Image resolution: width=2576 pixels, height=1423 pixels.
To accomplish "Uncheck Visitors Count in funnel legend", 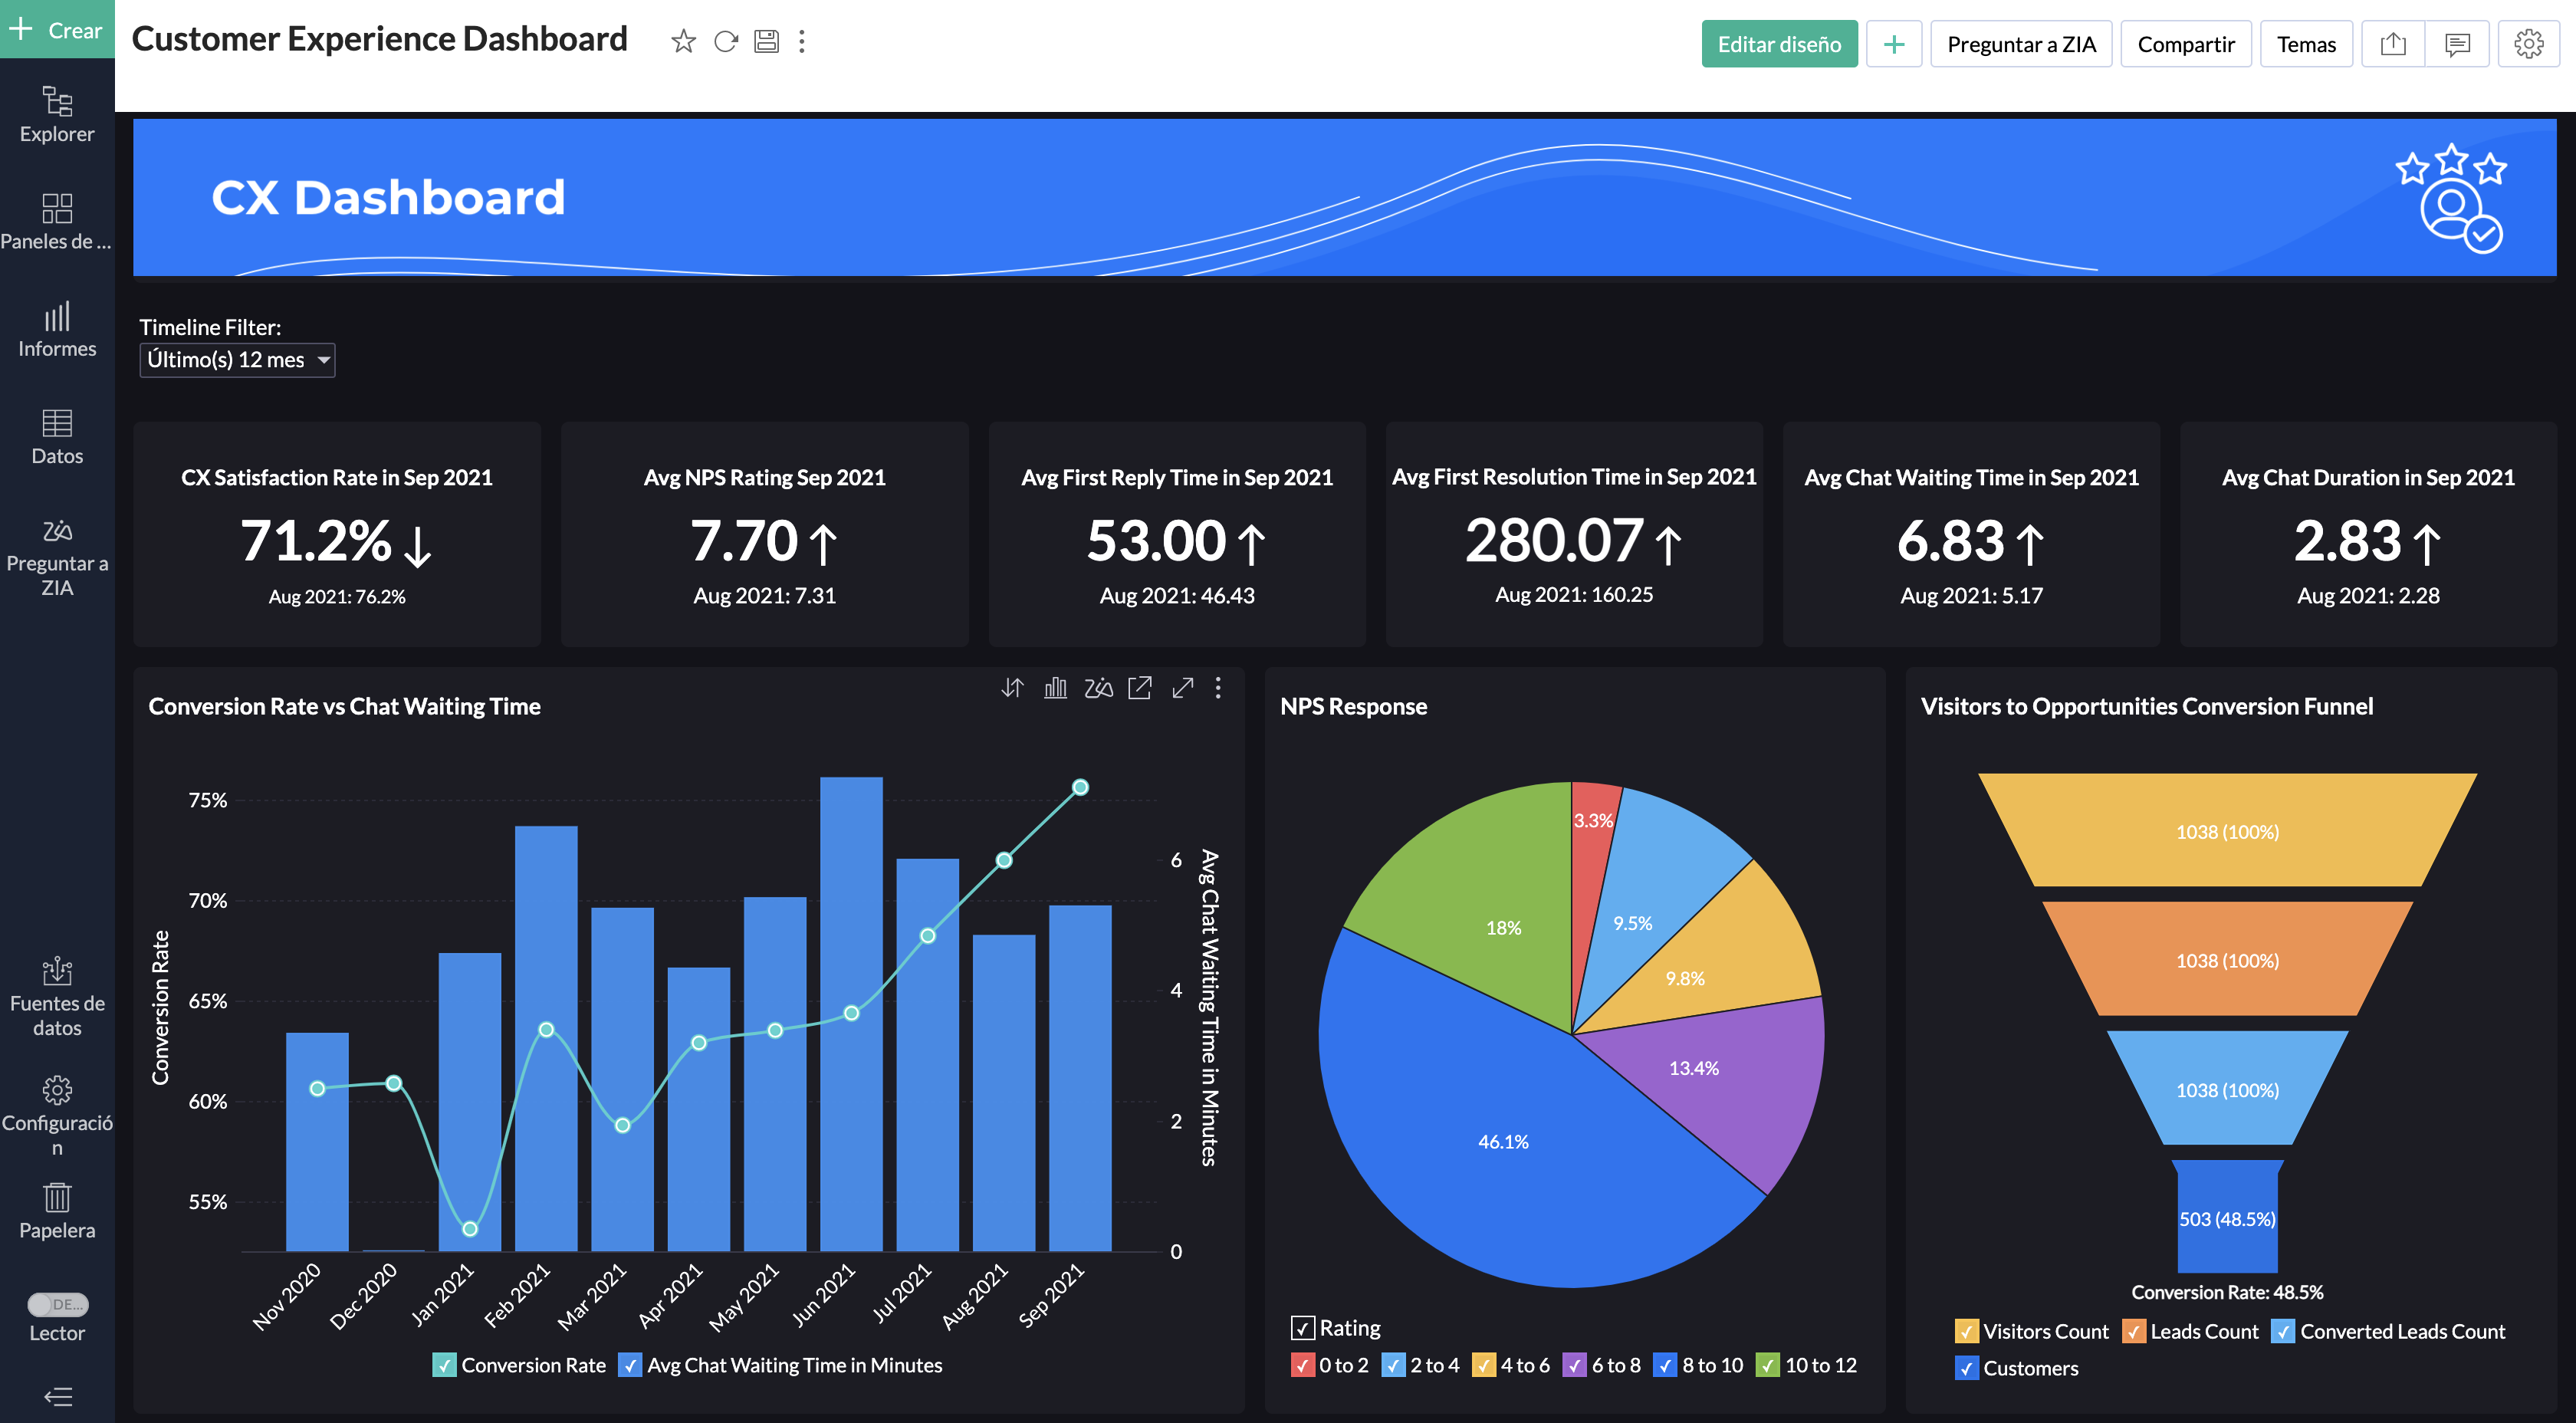I will coord(1966,1331).
